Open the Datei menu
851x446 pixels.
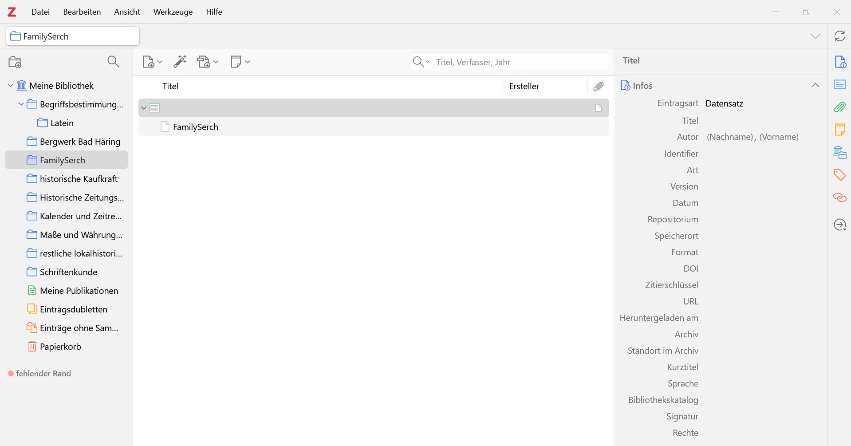tap(40, 12)
